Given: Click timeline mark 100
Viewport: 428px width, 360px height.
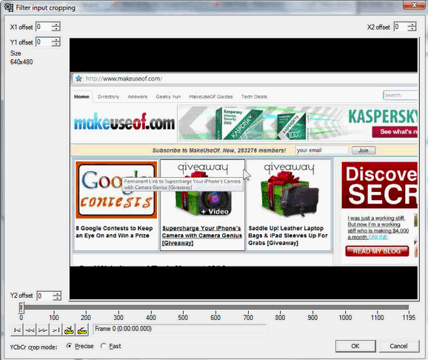Looking at the screenshot, I should click(x=54, y=317).
